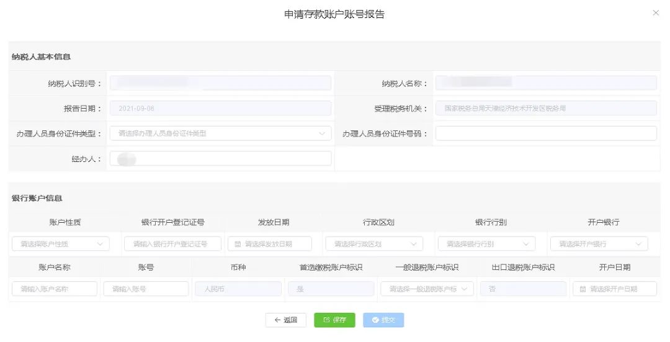Click the 首选缴税账户标识 column header
Viewport: 670px width, 342px height.
(331, 267)
